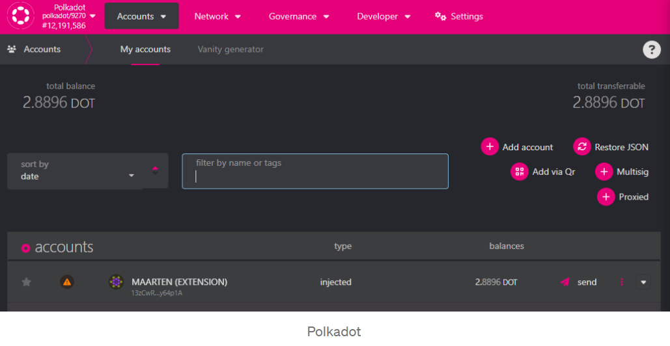Toggle favorite star for MAARTEN account
The height and width of the screenshot is (346, 670).
(x=27, y=282)
